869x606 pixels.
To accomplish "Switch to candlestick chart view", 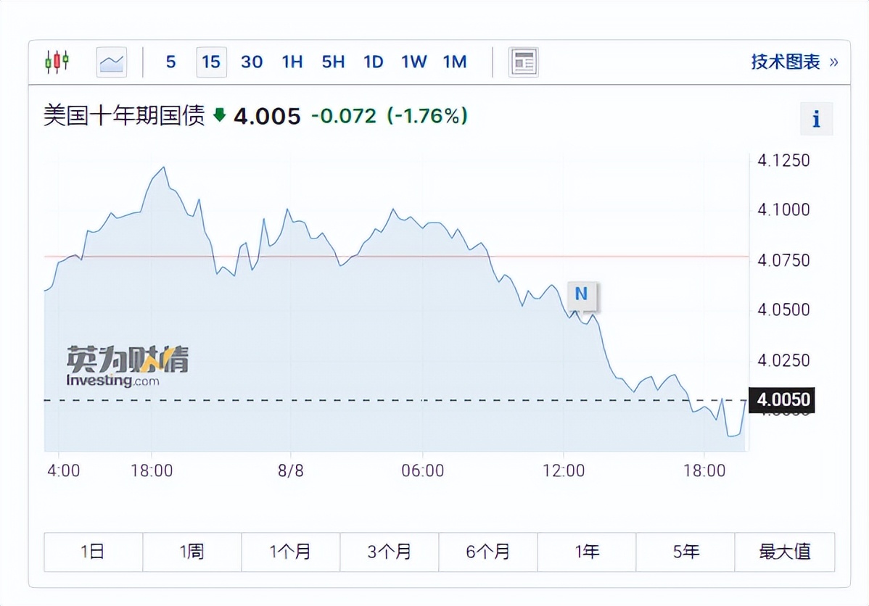I will tap(57, 62).
